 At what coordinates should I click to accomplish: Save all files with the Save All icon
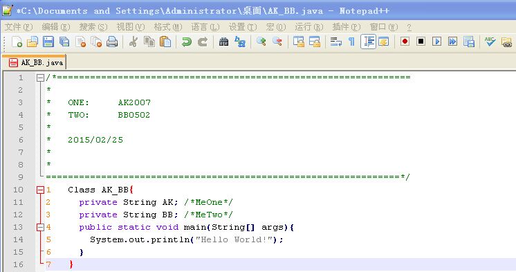[64, 42]
